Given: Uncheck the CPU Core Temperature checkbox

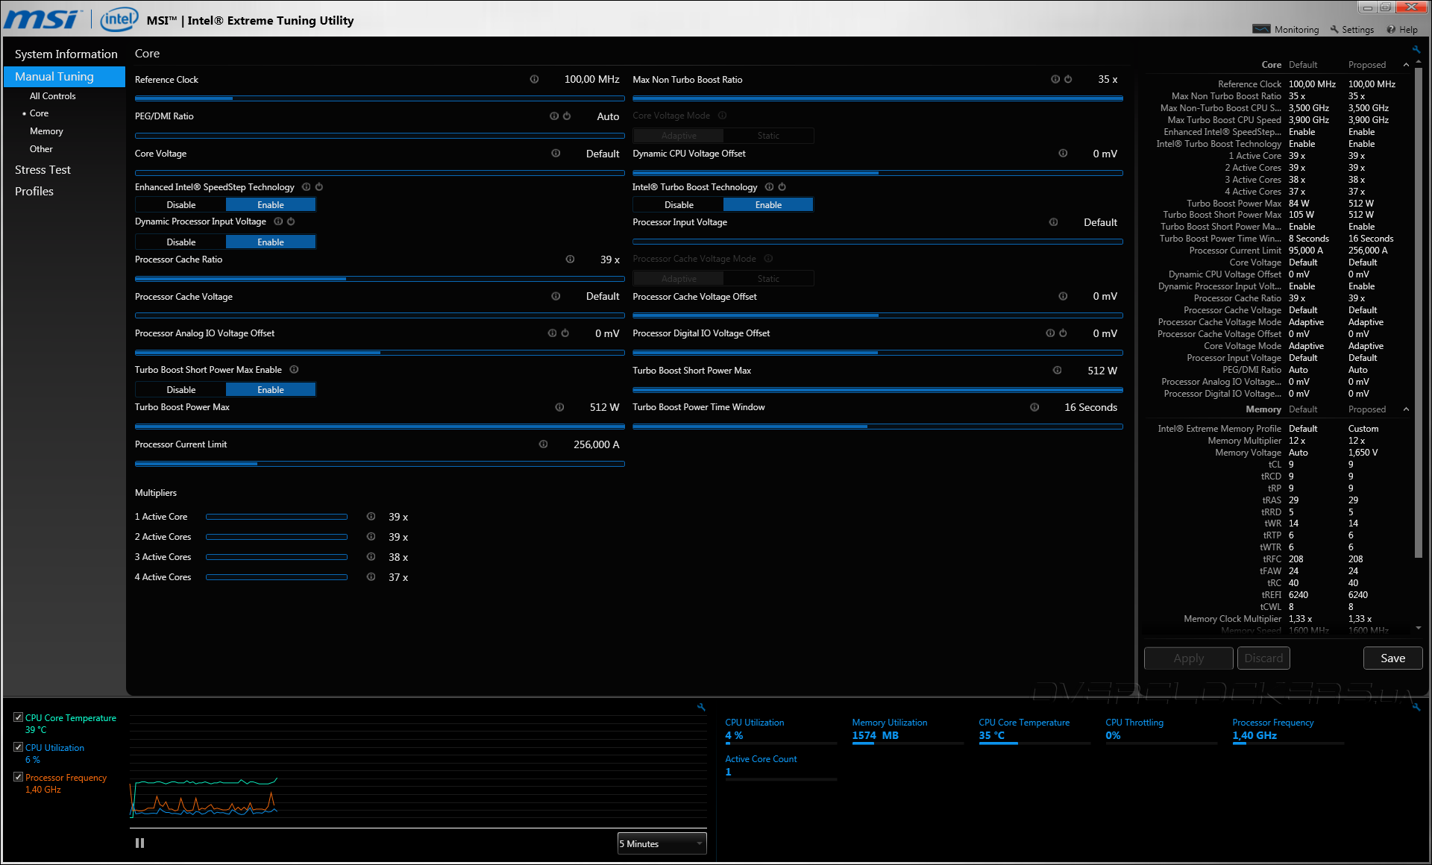Looking at the screenshot, I should pos(19,717).
